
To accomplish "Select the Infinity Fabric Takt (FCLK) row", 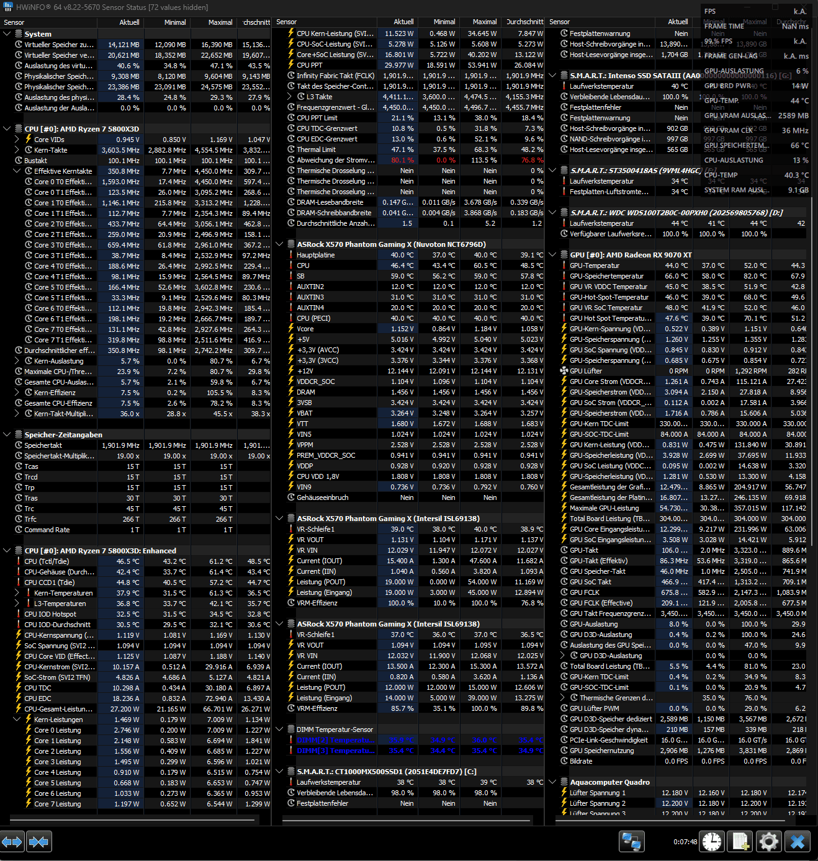I will click(409, 76).
